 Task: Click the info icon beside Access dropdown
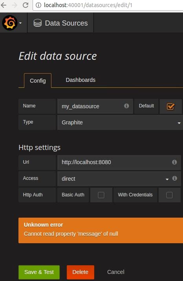(x=175, y=178)
